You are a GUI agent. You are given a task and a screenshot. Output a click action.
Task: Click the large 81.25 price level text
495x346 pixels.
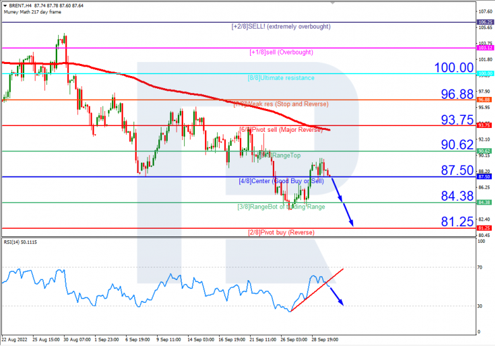click(x=458, y=222)
